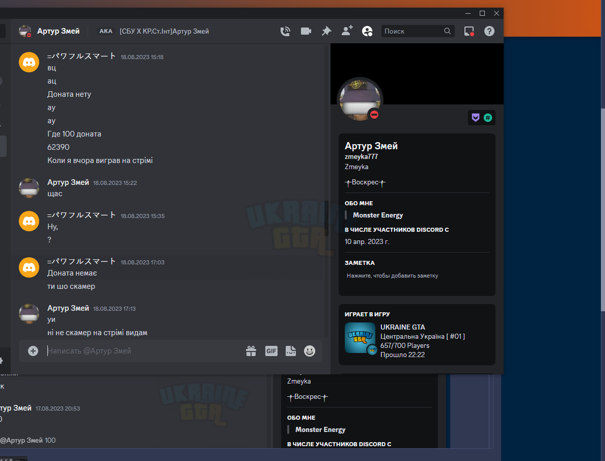Click message 'Где 100 доната'

coord(74,134)
